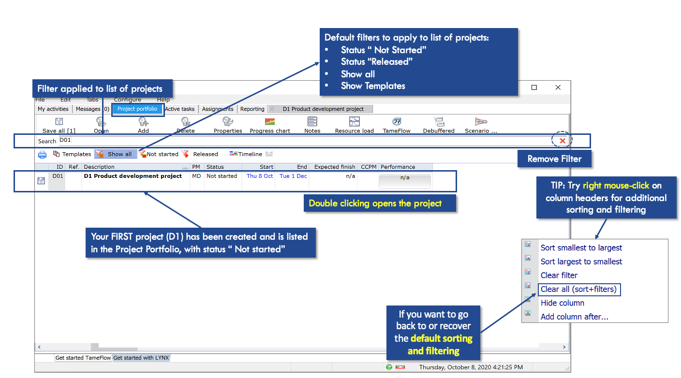Toggle the Released status filter
The height and width of the screenshot is (378, 681).
pyautogui.click(x=200, y=154)
